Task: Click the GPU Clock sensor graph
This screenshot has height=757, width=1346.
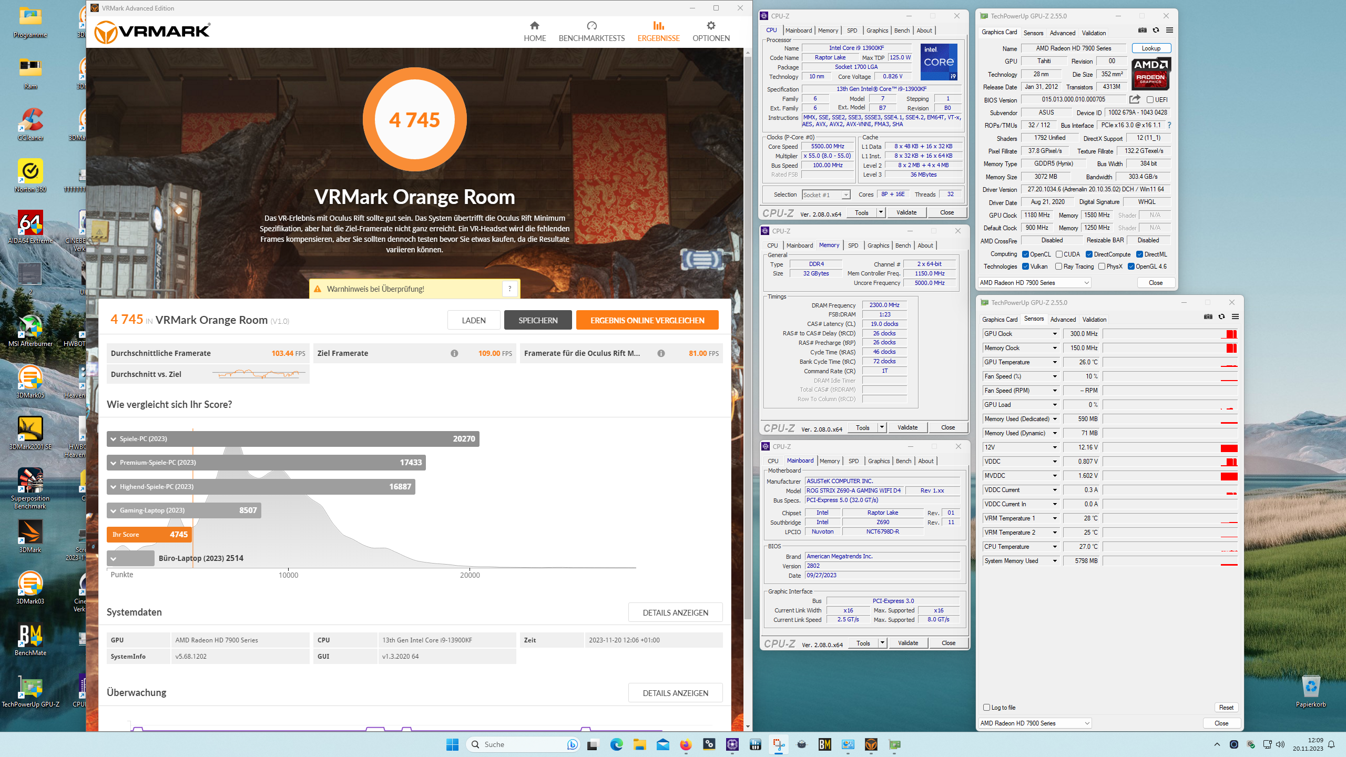Action: click(1170, 334)
